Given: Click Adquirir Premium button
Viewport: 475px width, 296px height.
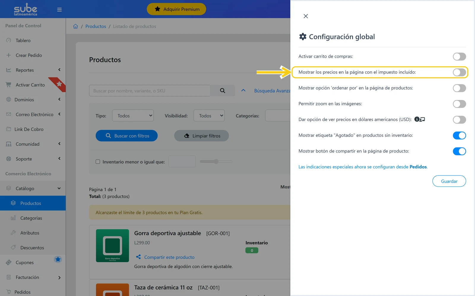Looking at the screenshot, I should tap(176, 9).
